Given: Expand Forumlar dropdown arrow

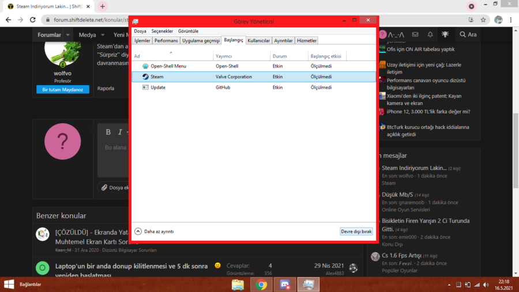Looking at the screenshot, I should tap(68, 35).
